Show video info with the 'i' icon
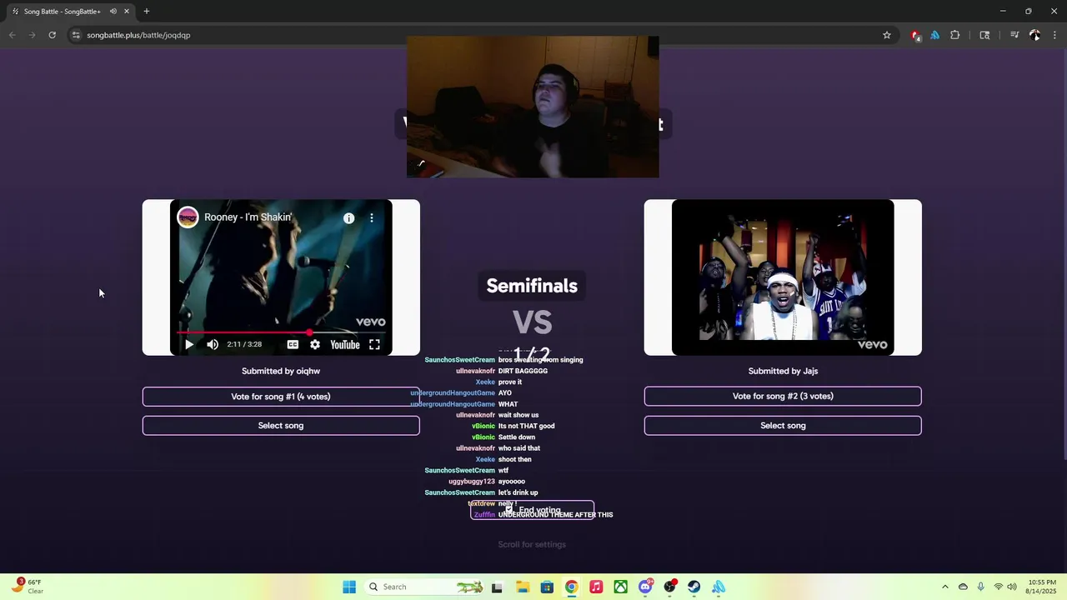This screenshot has width=1067, height=600. [348, 217]
